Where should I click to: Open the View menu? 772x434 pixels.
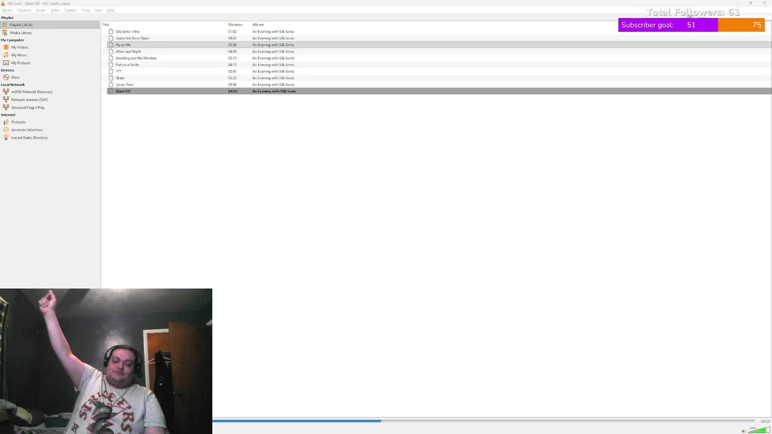pyautogui.click(x=98, y=10)
